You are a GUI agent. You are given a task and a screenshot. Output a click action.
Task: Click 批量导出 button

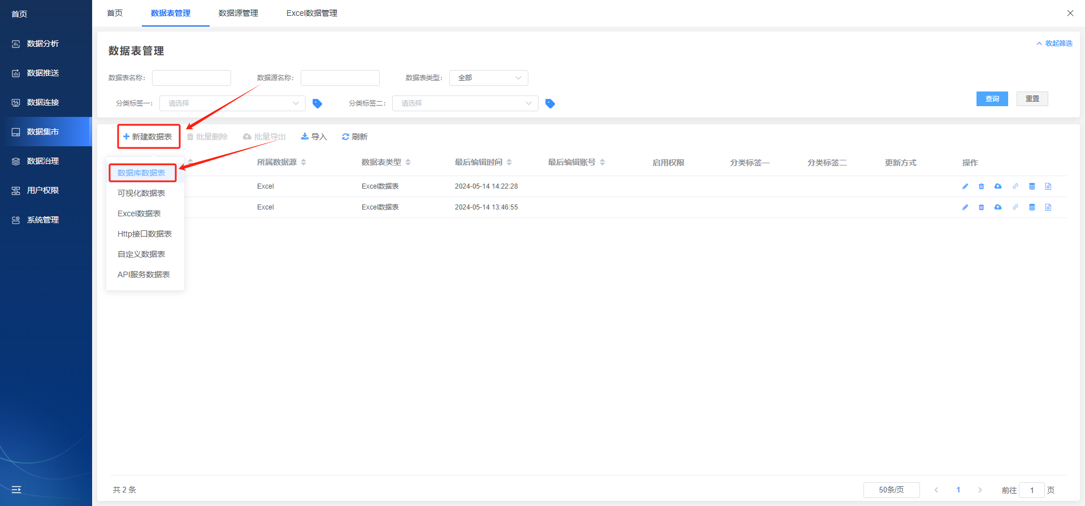264,137
